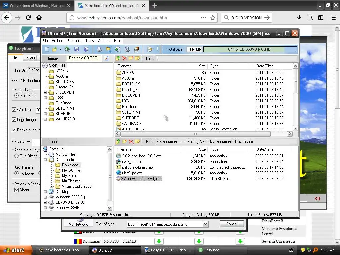Open the dropdown arrow next to Open icon
The height and width of the screenshot is (255, 340).
pos(60,50)
